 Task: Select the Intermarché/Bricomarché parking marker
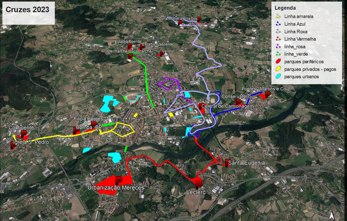click(130, 56)
